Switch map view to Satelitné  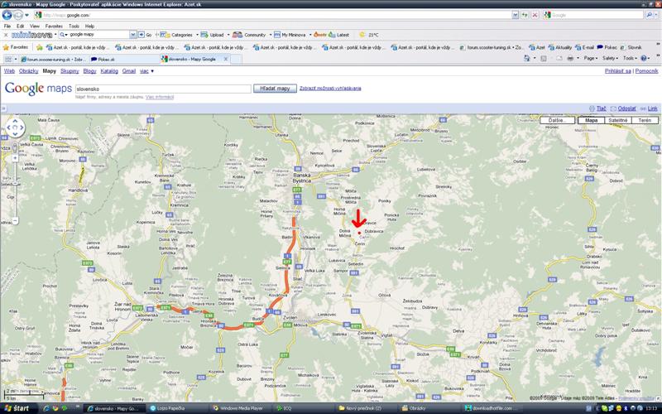pos(617,121)
